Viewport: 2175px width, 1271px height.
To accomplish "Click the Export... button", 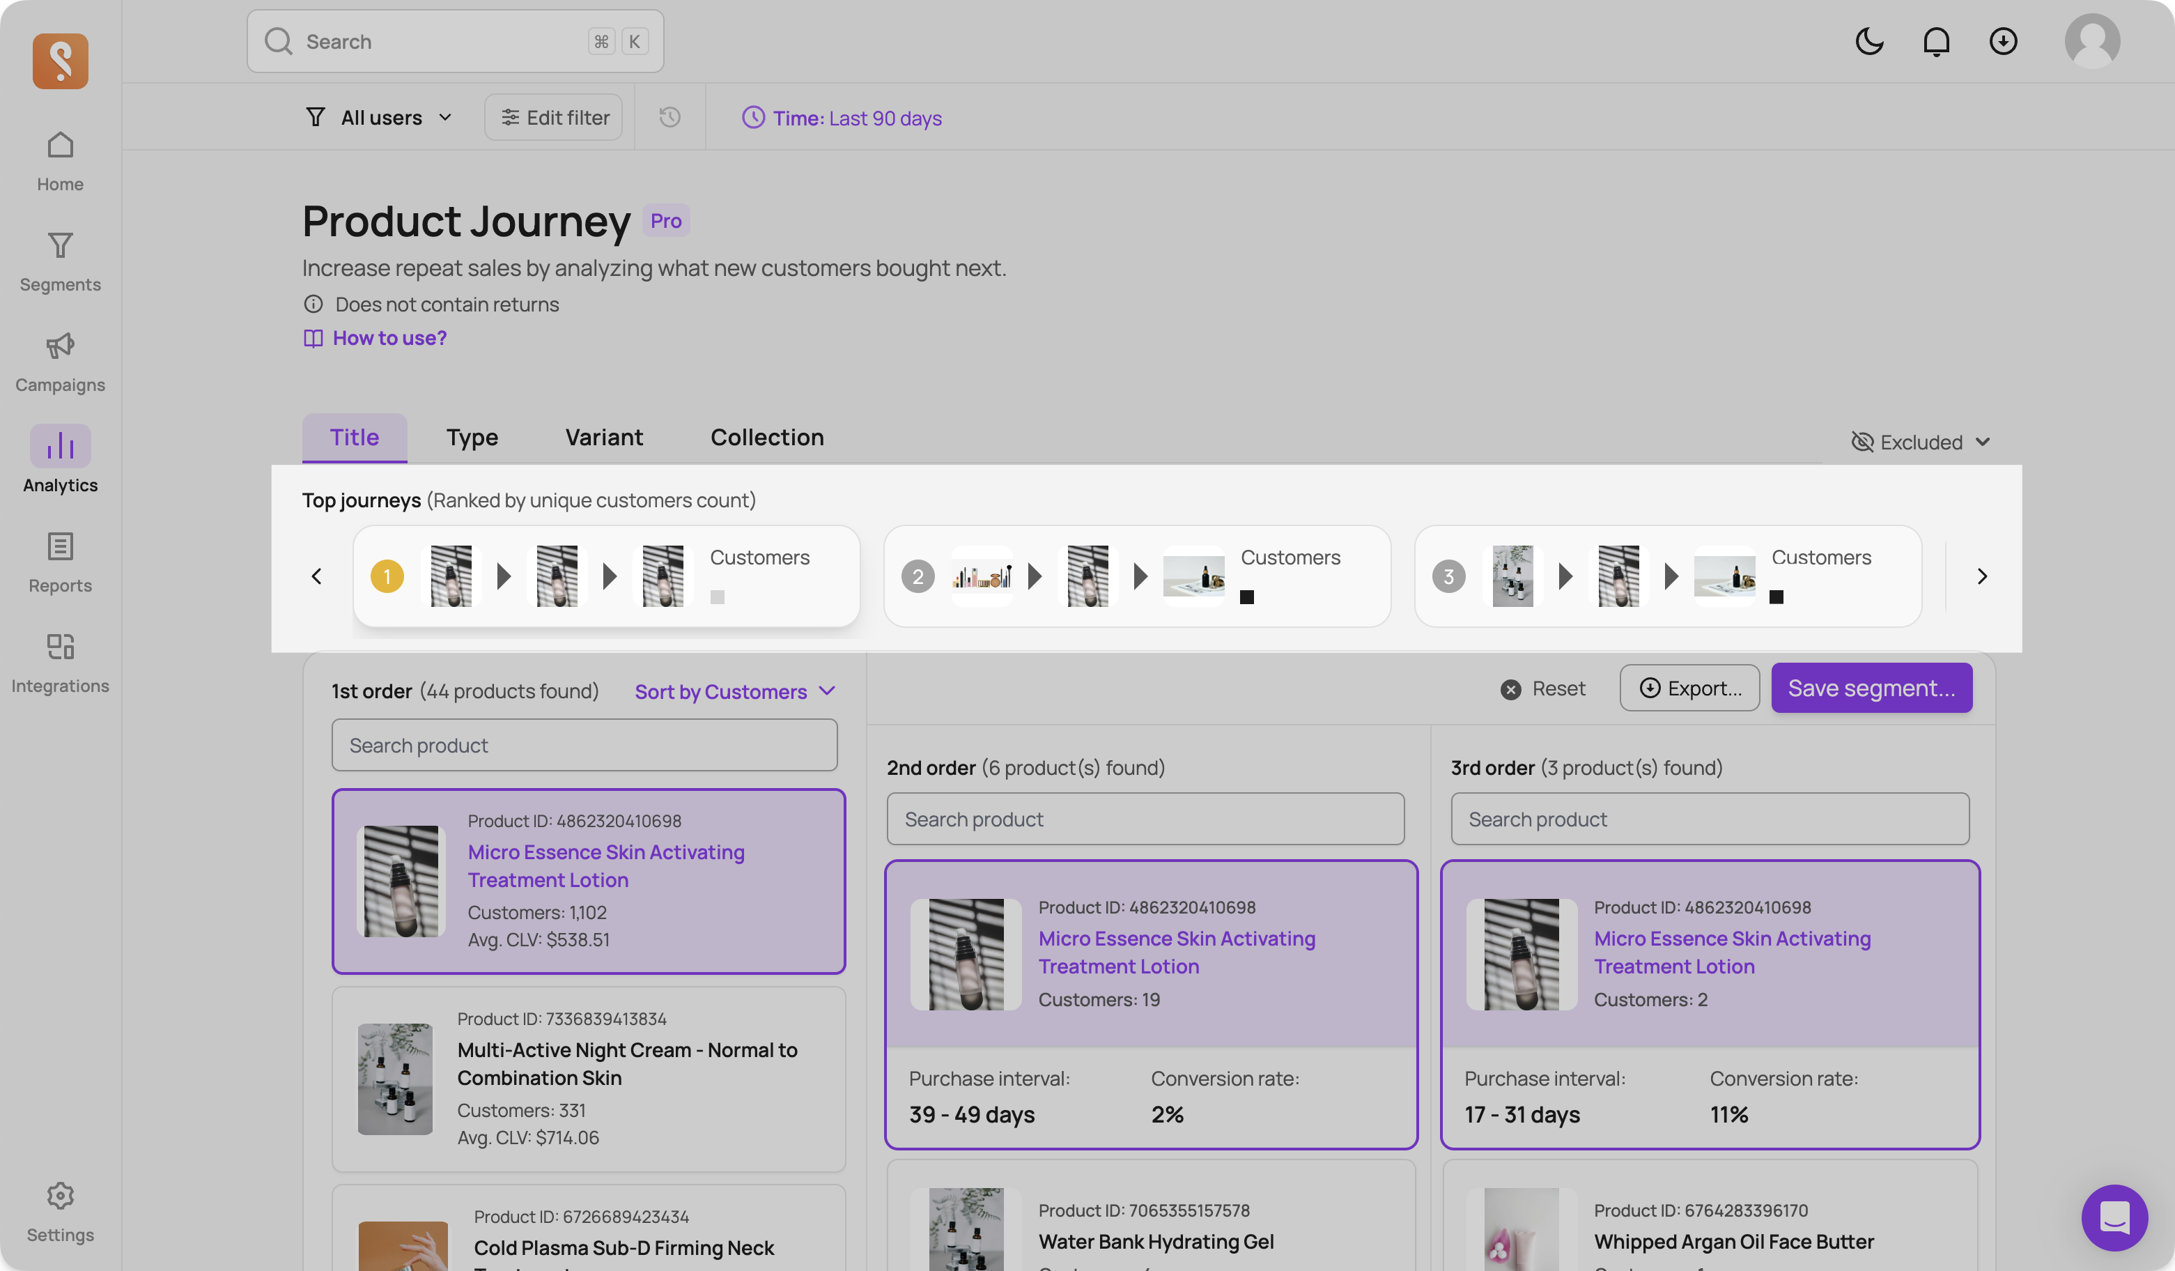I will (1689, 688).
